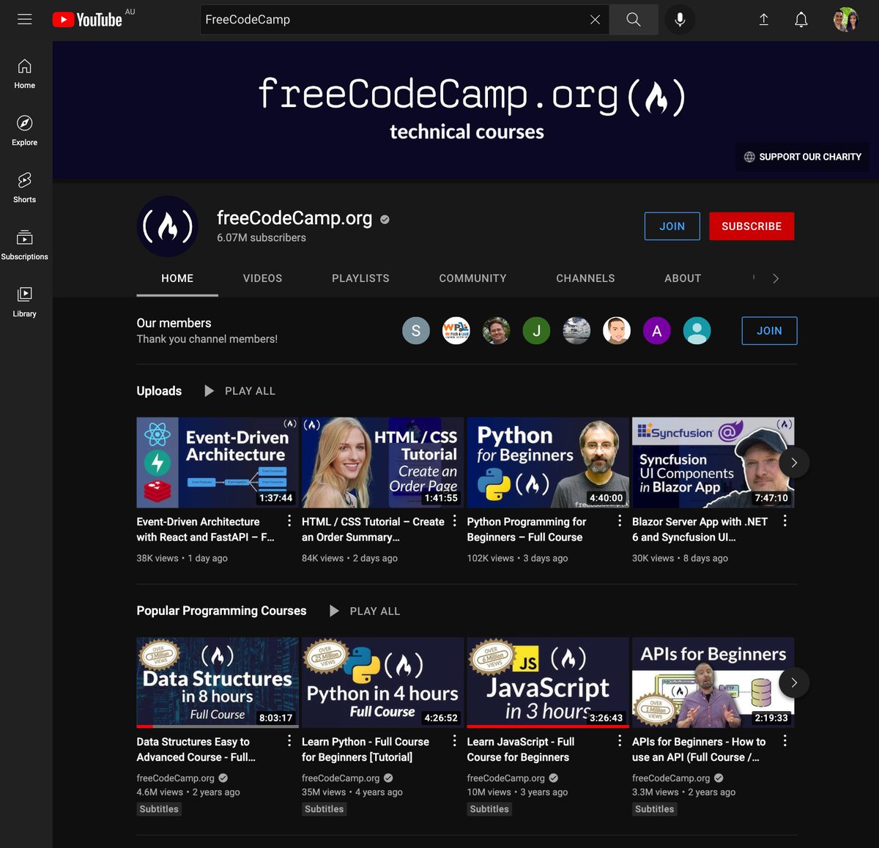Screen dimensions: 879x848
Task: Open the three-dot menu on Data Structures course
Action: [x=289, y=740]
